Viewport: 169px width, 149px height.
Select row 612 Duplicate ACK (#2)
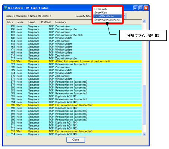pos(74,128)
